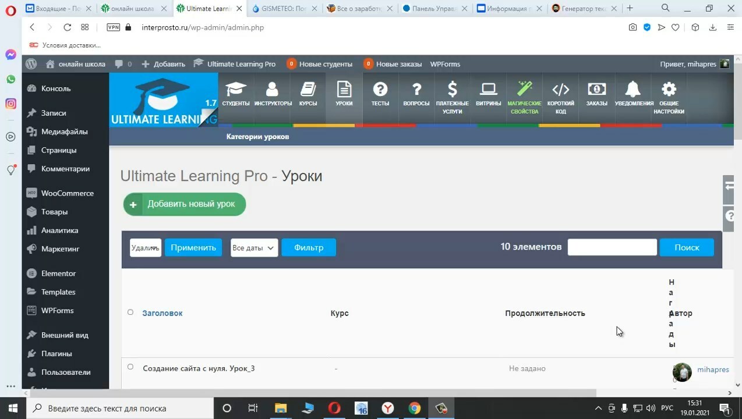Image resolution: width=742 pixels, height=419 pixels.
Task: Open Новые студенты in admin bar
Action: 320,64
